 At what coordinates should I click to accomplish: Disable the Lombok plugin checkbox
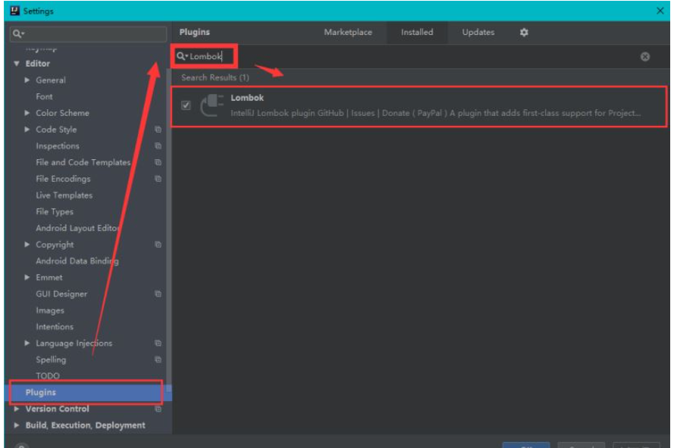coord(186,105)
